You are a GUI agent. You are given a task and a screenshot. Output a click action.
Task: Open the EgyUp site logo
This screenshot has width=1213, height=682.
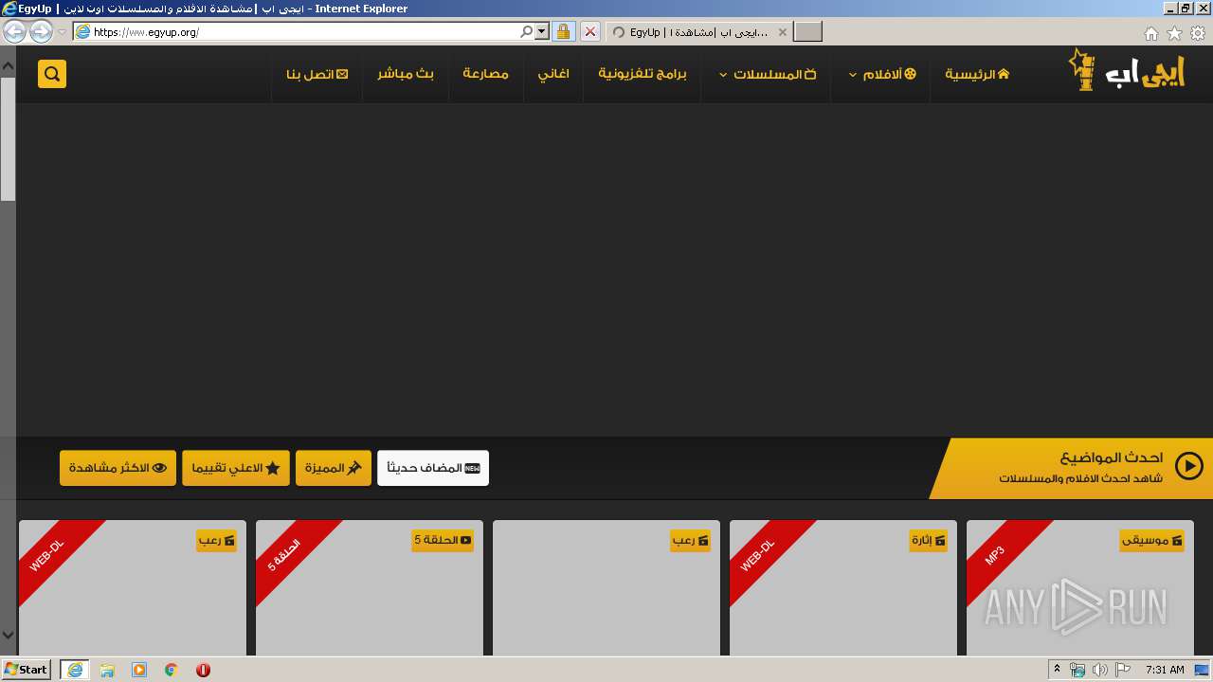pyautogui.click(x=1127, y=71)
